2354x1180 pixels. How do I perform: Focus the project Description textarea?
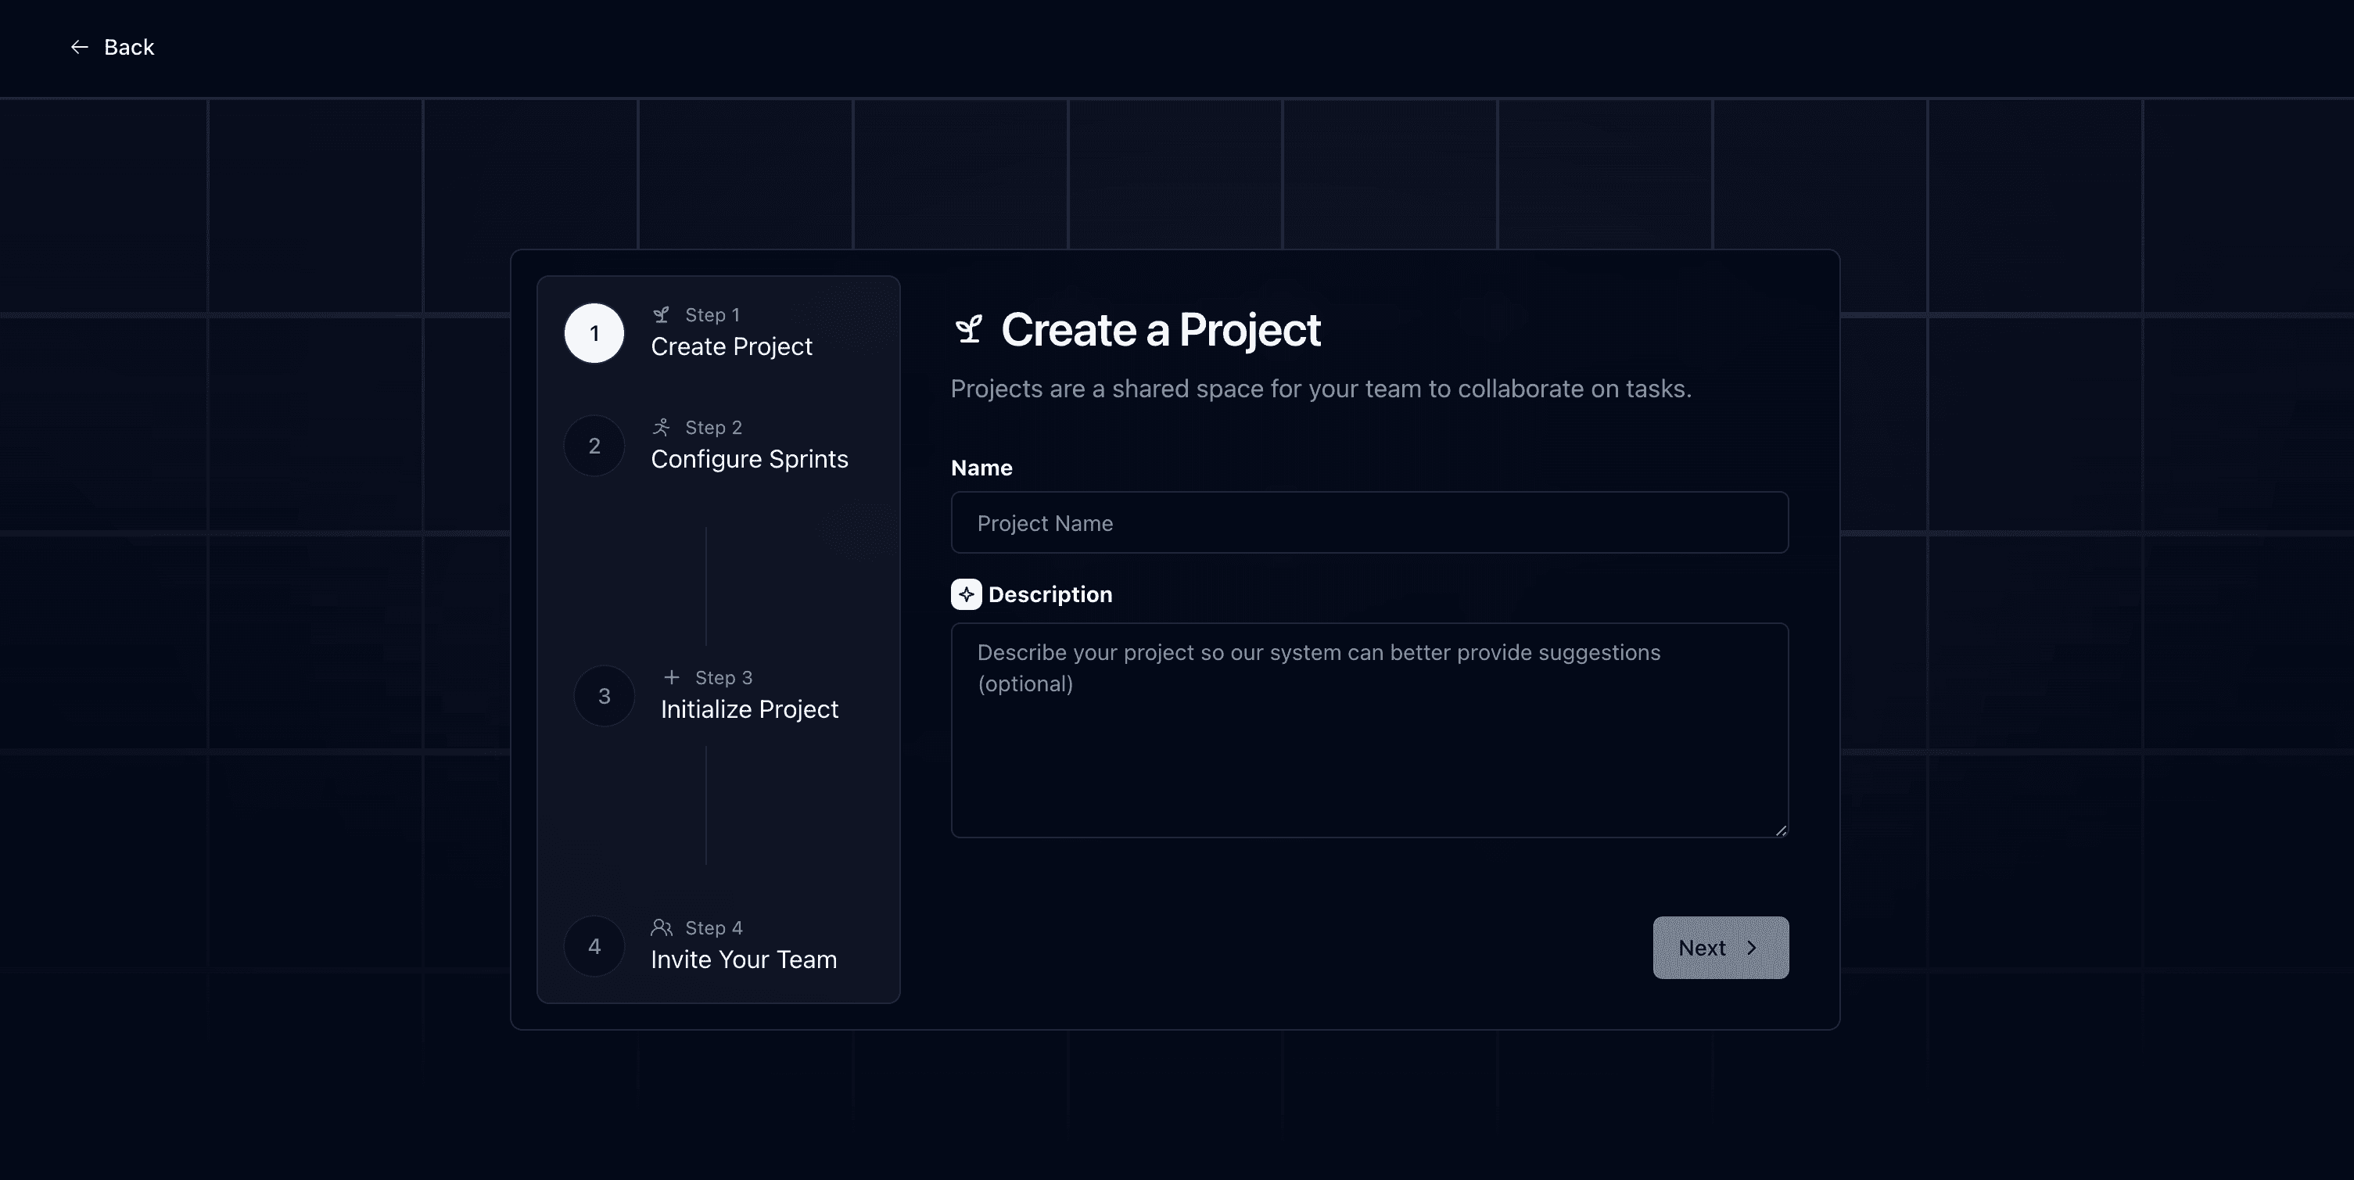pyautogui.click(x=1369, y=730)
